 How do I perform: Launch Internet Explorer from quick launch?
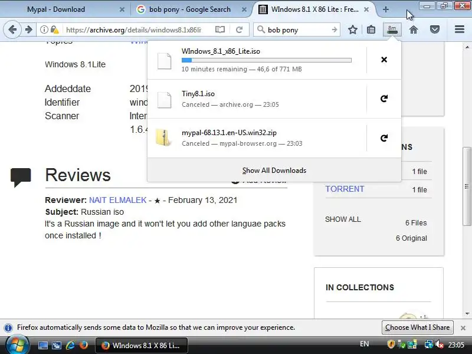[x=70, y=345]
